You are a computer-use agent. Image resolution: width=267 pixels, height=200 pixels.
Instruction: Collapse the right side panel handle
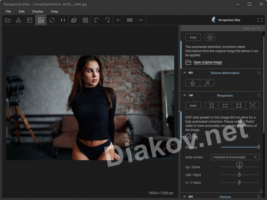point(179,112)
